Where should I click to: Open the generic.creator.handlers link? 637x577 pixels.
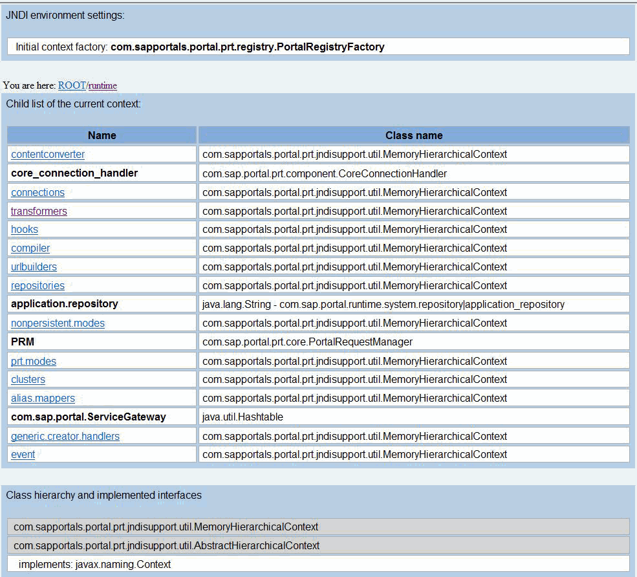pyautogui.click(x=65, y=437)
